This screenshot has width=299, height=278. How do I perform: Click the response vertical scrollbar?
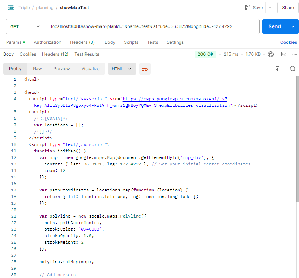[x=298, y=139]
